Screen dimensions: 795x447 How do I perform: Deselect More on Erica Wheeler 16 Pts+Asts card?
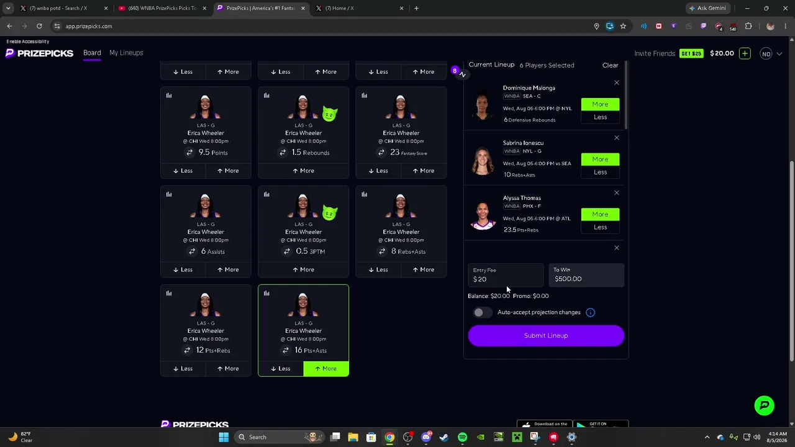tap(326, 369)
